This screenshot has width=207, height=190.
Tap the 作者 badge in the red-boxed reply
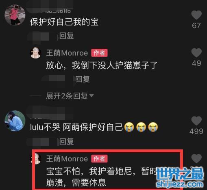point(99,159)
